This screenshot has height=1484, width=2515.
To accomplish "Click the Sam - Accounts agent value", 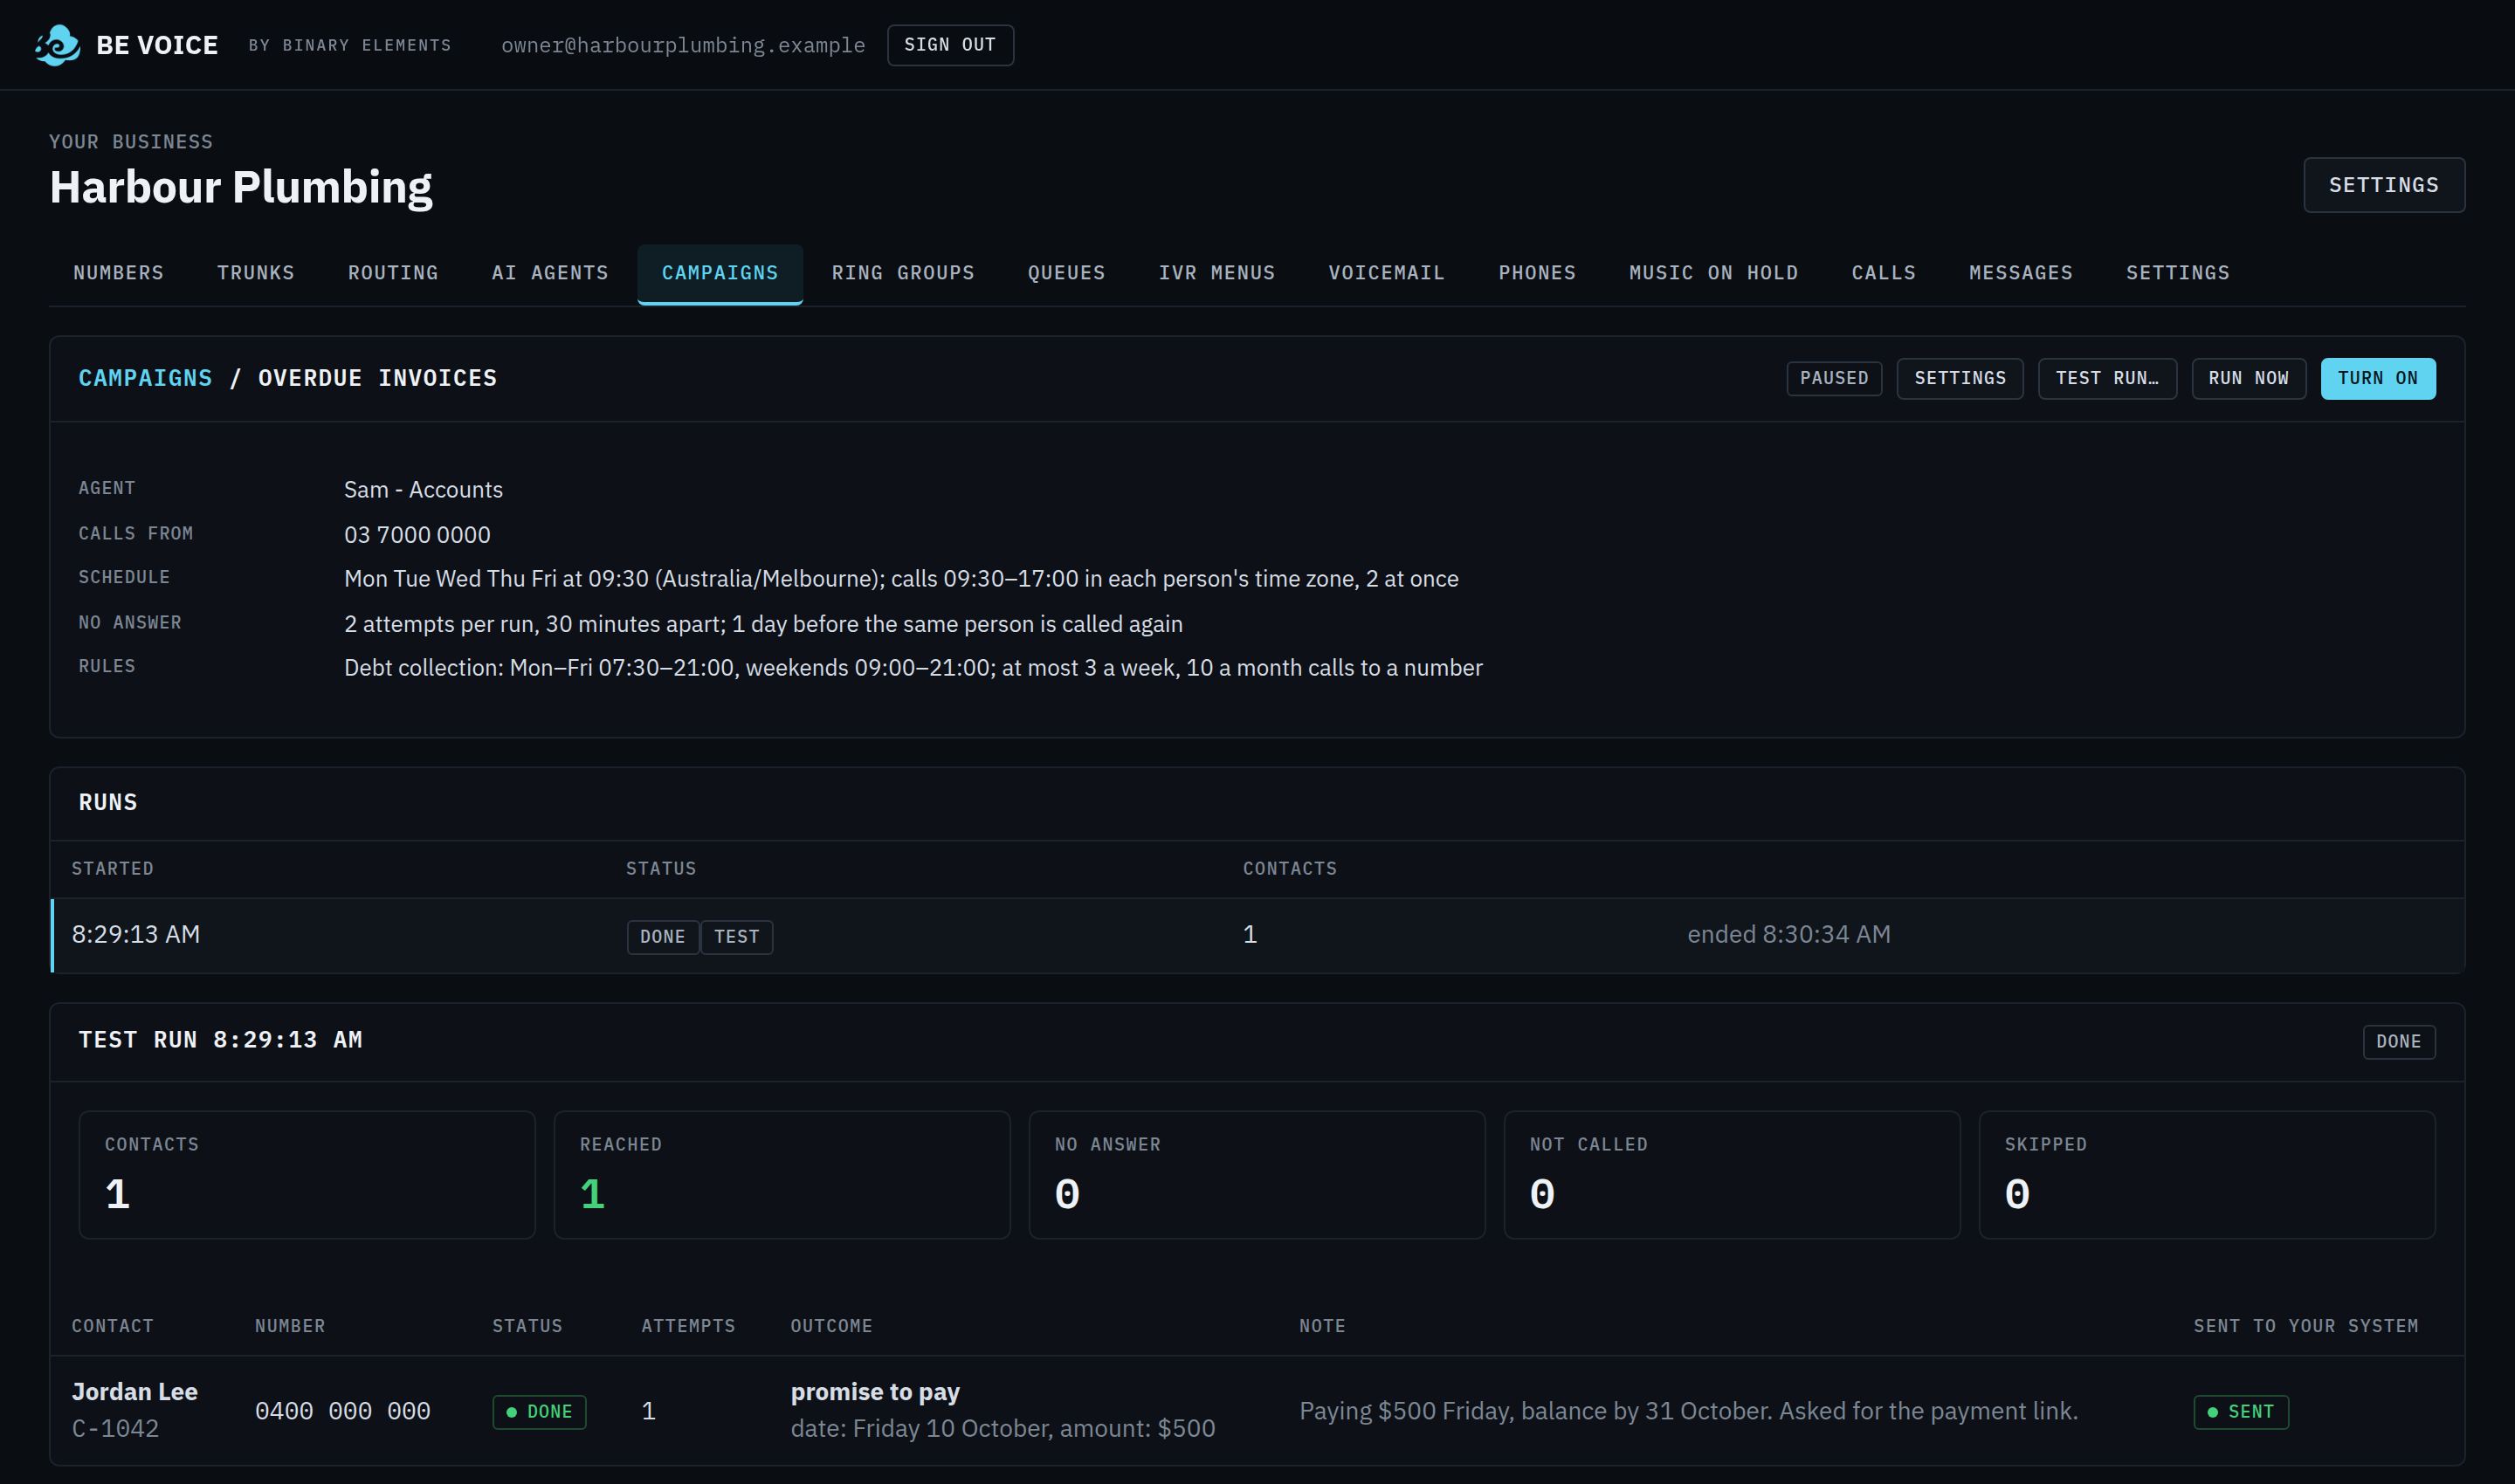I will [x=424, y=490].
